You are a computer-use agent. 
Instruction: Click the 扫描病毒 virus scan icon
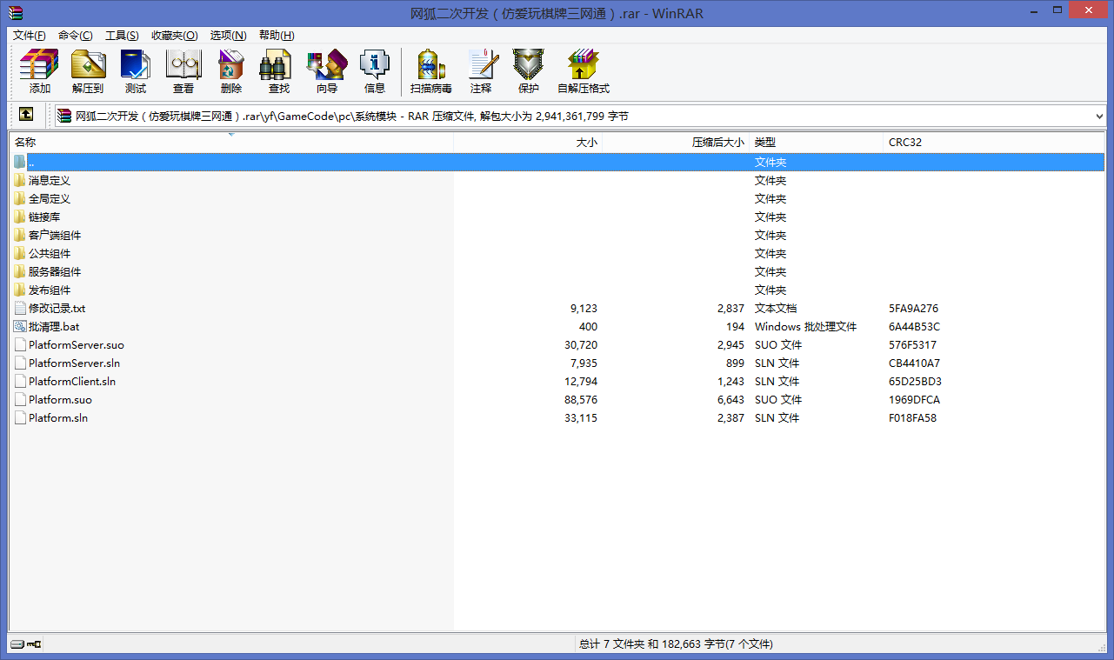(430, 71)
